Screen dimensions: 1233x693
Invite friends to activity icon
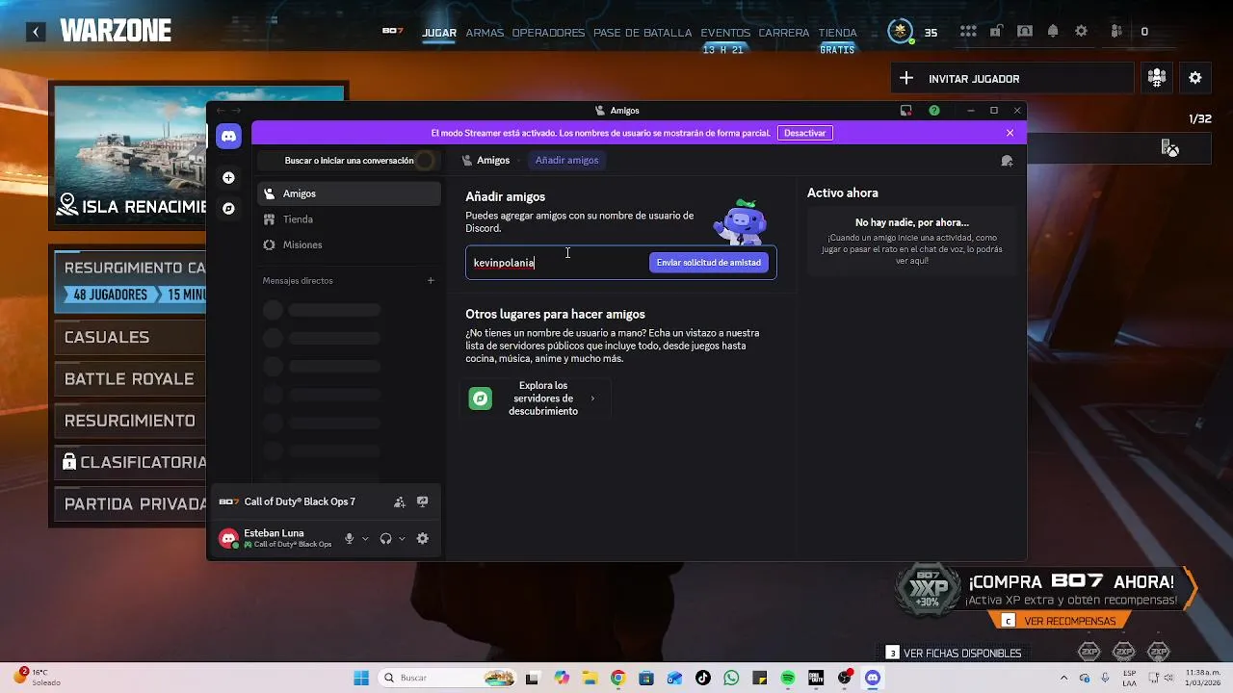pyautogui.click(x=400, y=501)
